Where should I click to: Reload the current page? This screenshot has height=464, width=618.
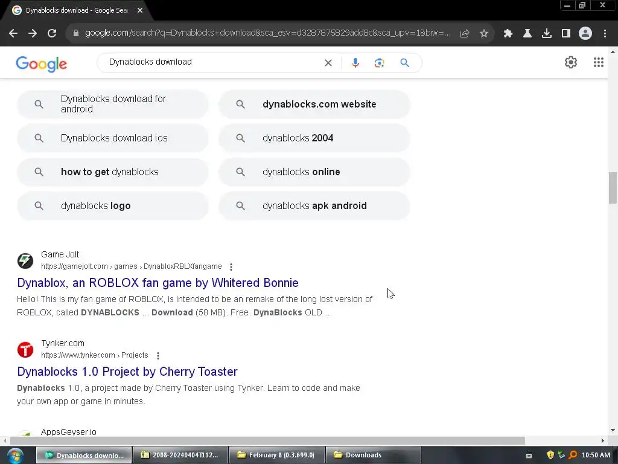tap(52, 33)
